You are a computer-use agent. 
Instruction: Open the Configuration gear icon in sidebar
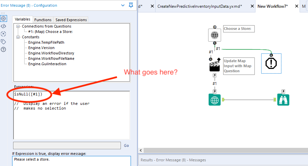tap(3, 18)
